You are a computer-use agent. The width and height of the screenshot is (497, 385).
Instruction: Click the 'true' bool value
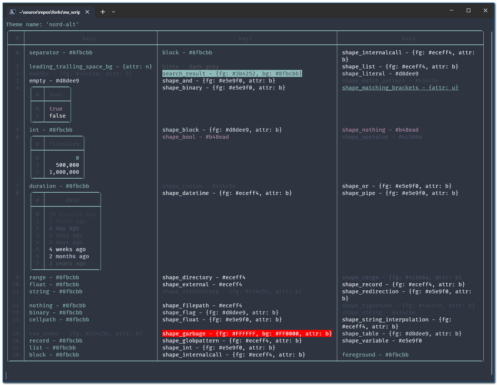56,109
